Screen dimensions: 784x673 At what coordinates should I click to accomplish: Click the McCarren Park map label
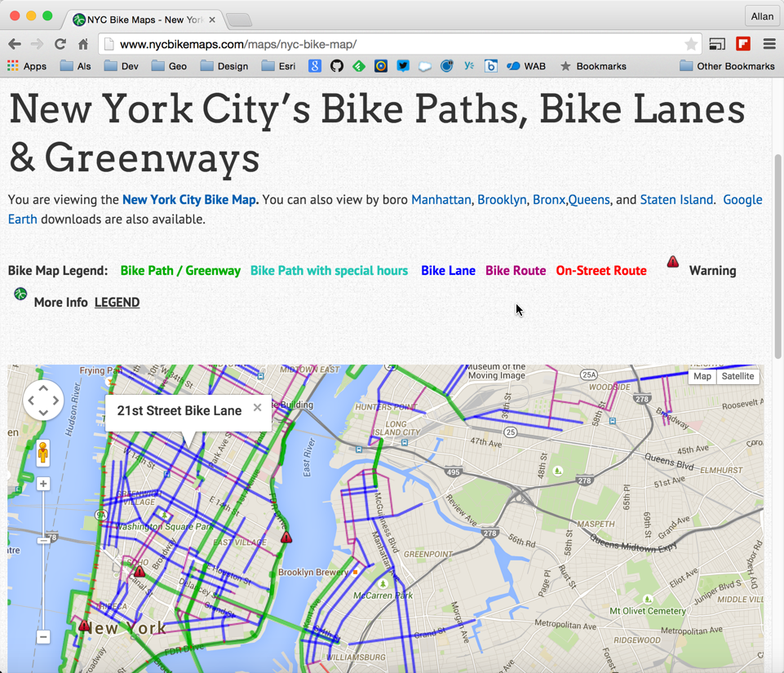click(x=383, y=595)
